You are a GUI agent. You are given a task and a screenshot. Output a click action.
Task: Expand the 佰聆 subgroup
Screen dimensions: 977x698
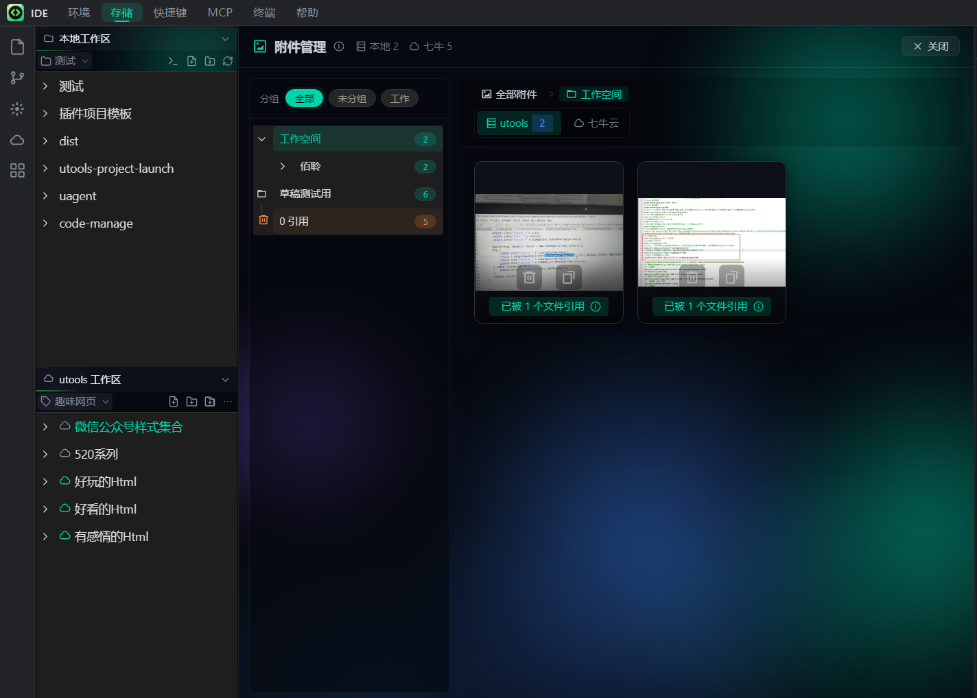coord(283,167)
